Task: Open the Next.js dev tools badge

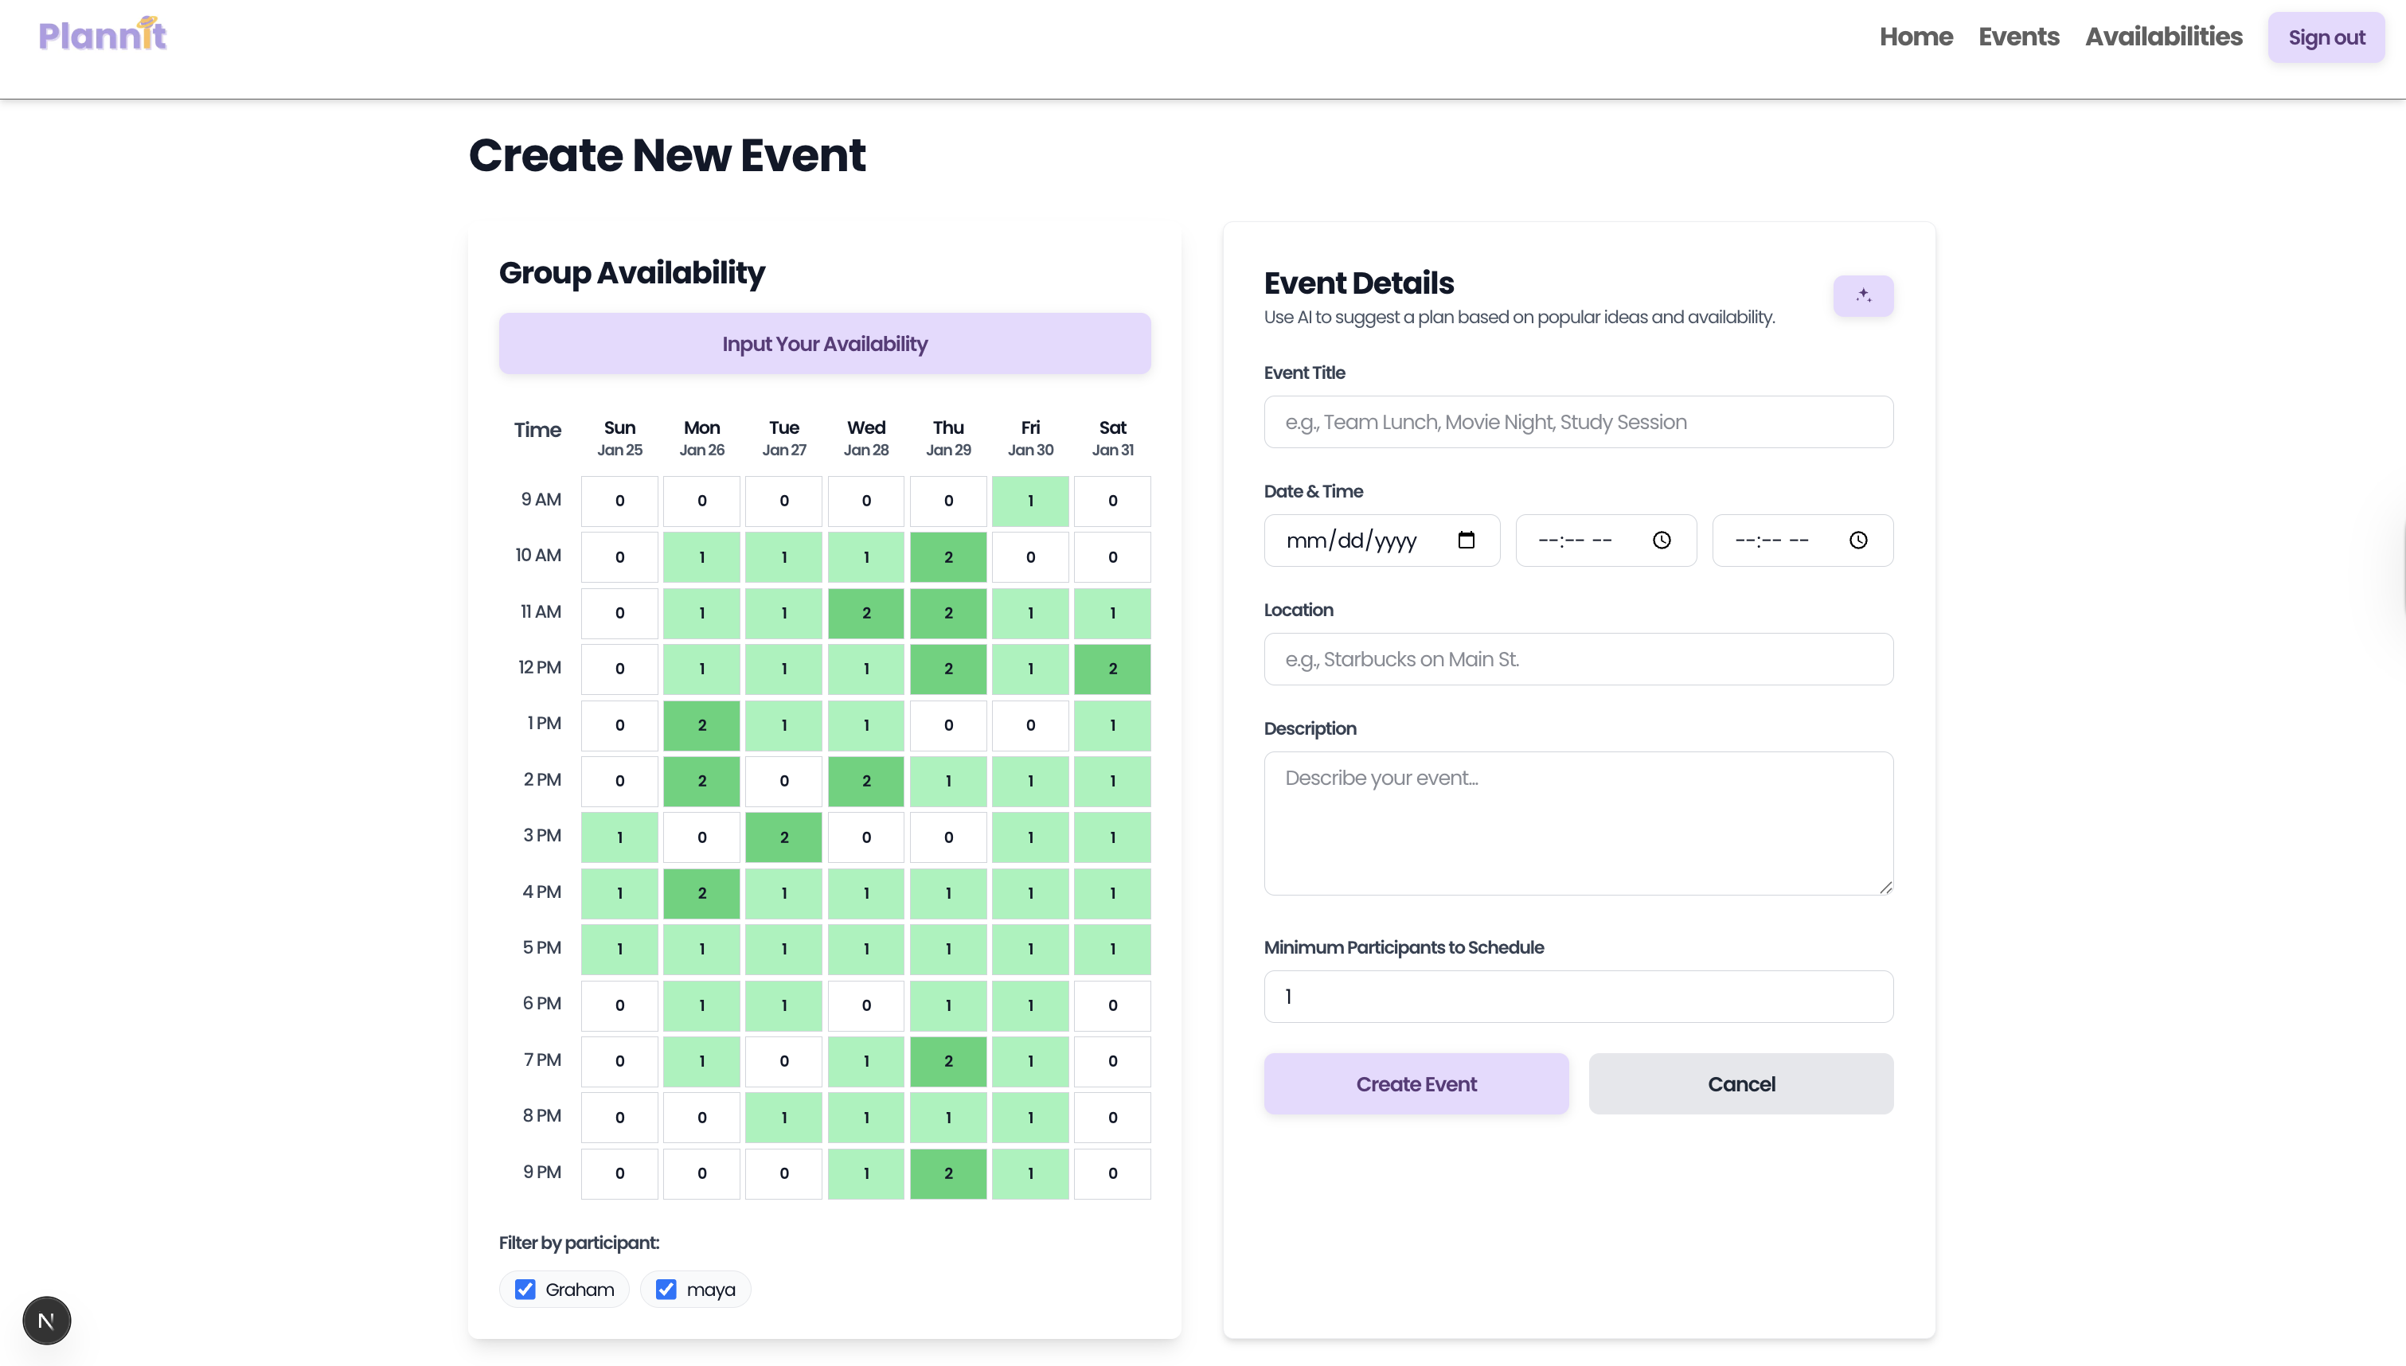Action: (x=46, y=1321)
